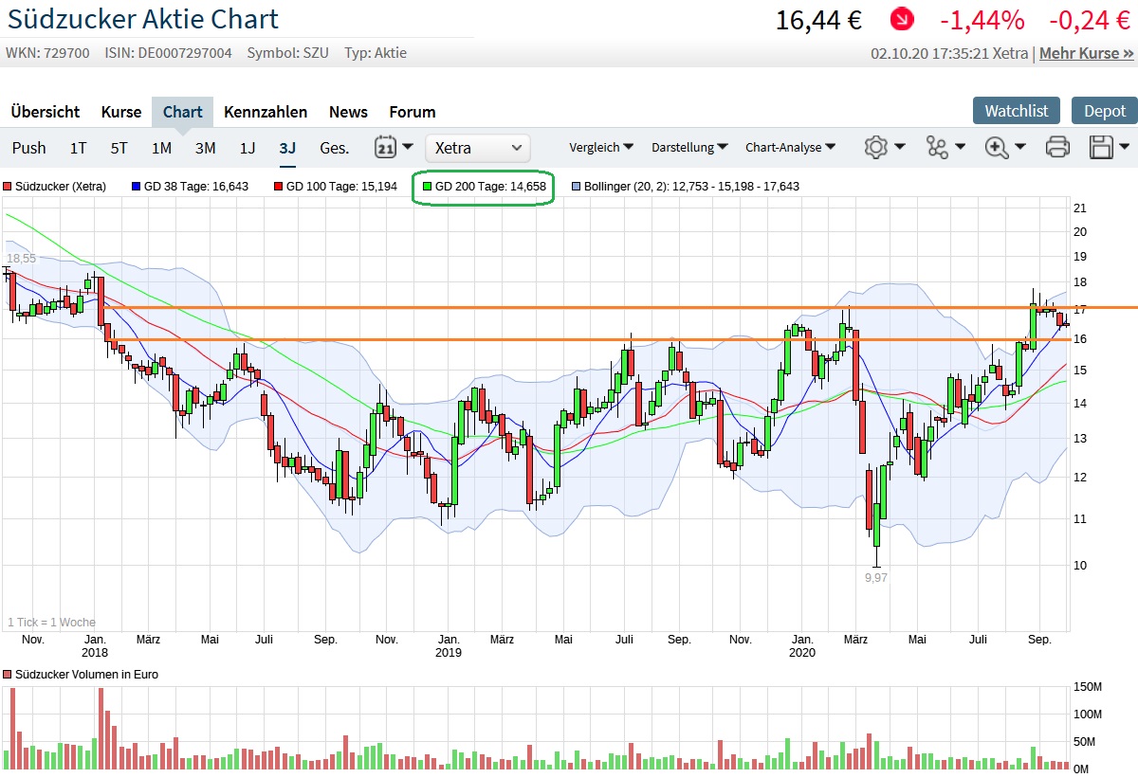Toggle the GD 38 Tage legend entry
This screenshot has height=778, width=1138.
190,187
